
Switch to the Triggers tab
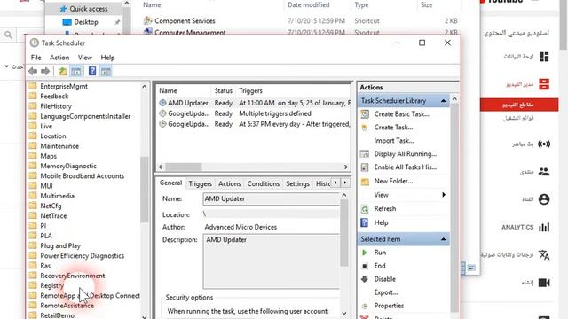pyautogui.click(x=200, y=183)
